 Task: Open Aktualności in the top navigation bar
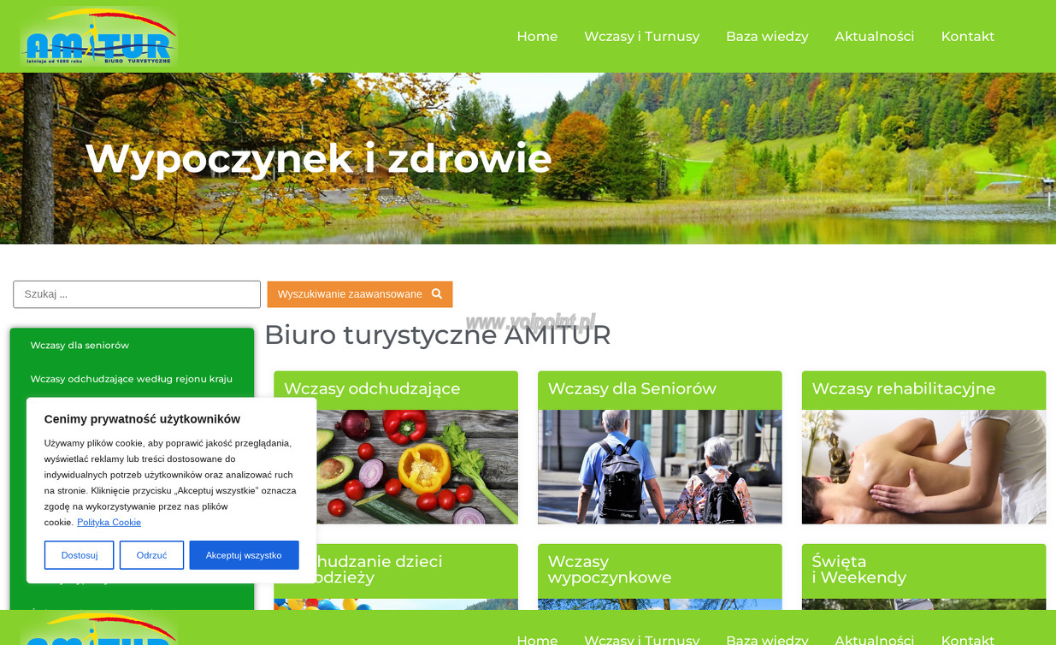pyautogui.click(x=875, y=37)
